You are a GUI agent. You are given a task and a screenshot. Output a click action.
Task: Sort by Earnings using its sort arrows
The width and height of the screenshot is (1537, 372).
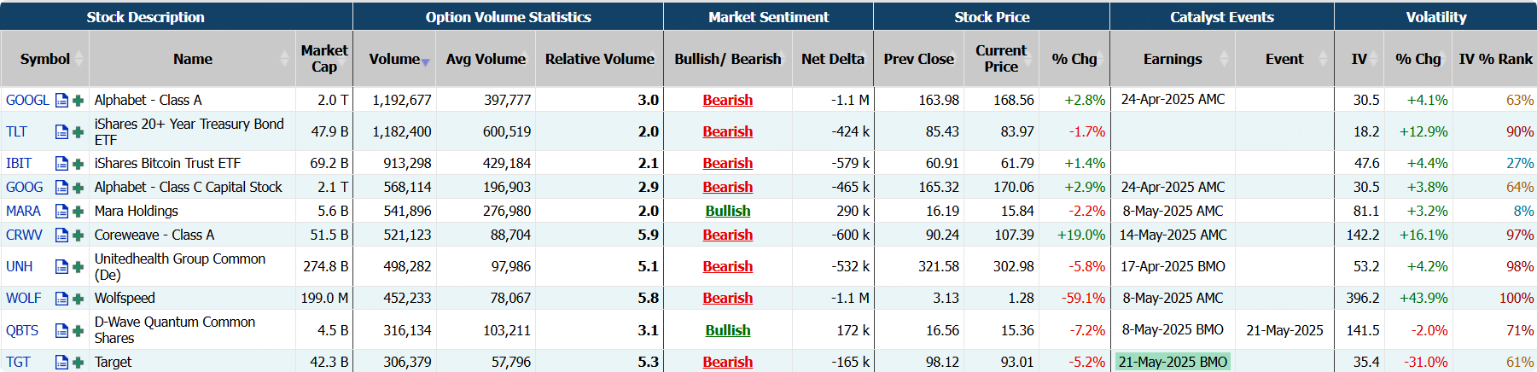[x=1225, y=59]
